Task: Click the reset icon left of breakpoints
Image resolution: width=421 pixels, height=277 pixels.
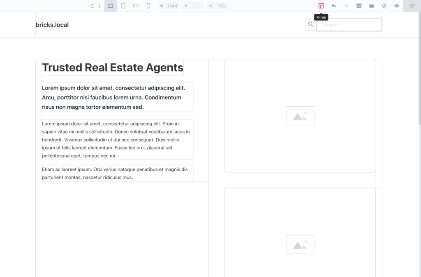Action: pos(93,6)
